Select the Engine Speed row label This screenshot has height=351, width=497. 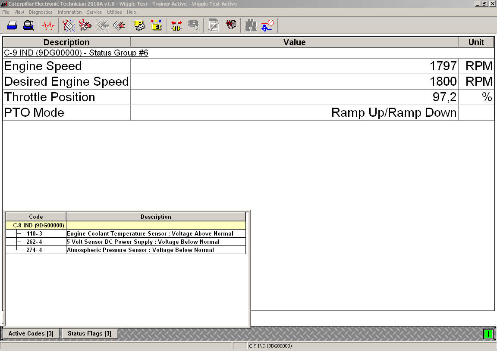[43, 66]
